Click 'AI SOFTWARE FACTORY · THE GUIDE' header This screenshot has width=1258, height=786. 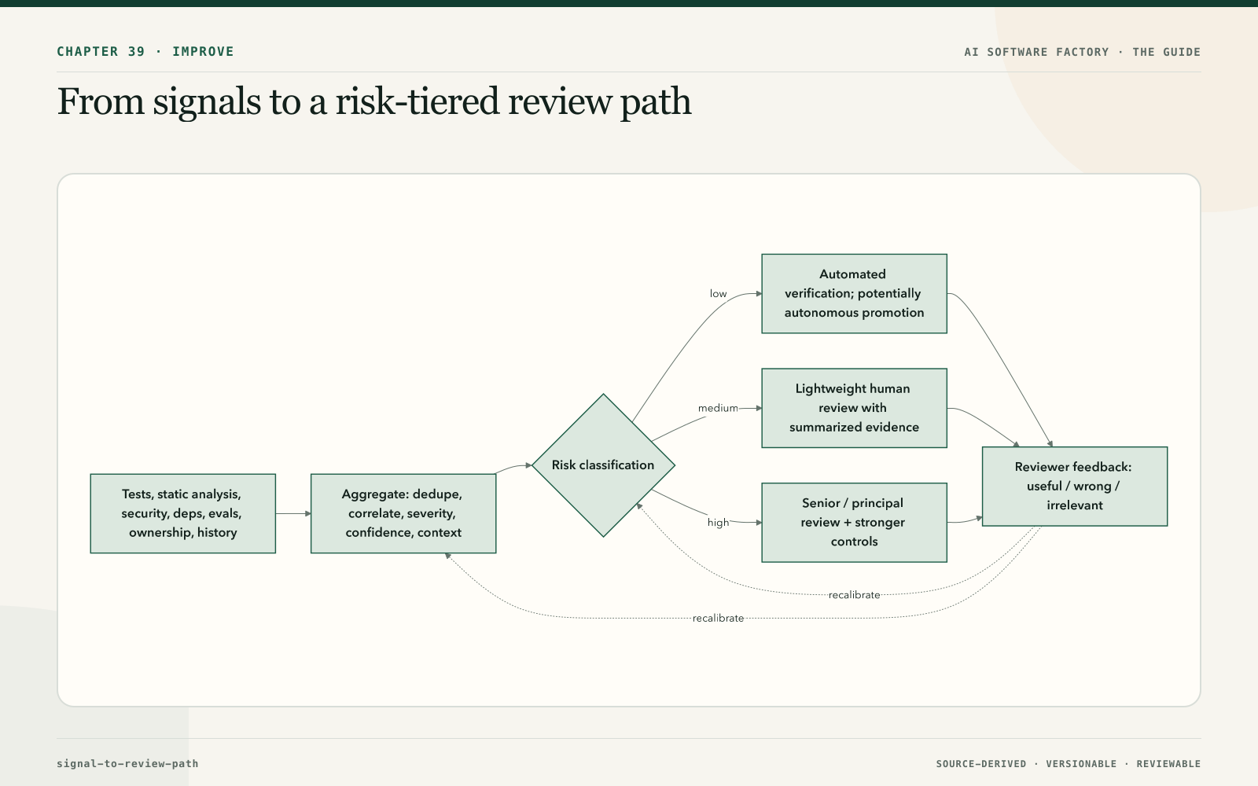1082,52
